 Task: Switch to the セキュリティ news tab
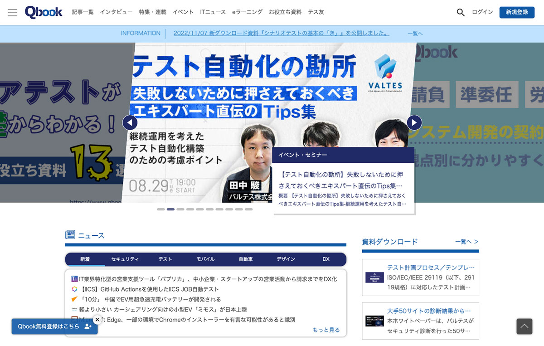coord(125,259)
